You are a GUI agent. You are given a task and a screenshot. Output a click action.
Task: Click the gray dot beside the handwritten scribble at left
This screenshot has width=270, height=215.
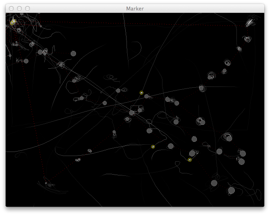point(26,61)
